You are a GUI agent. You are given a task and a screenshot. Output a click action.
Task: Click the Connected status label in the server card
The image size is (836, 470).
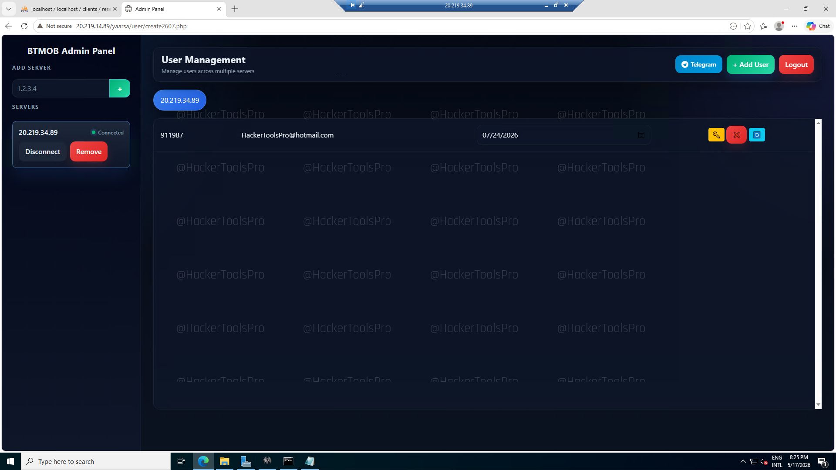(107, 133)
